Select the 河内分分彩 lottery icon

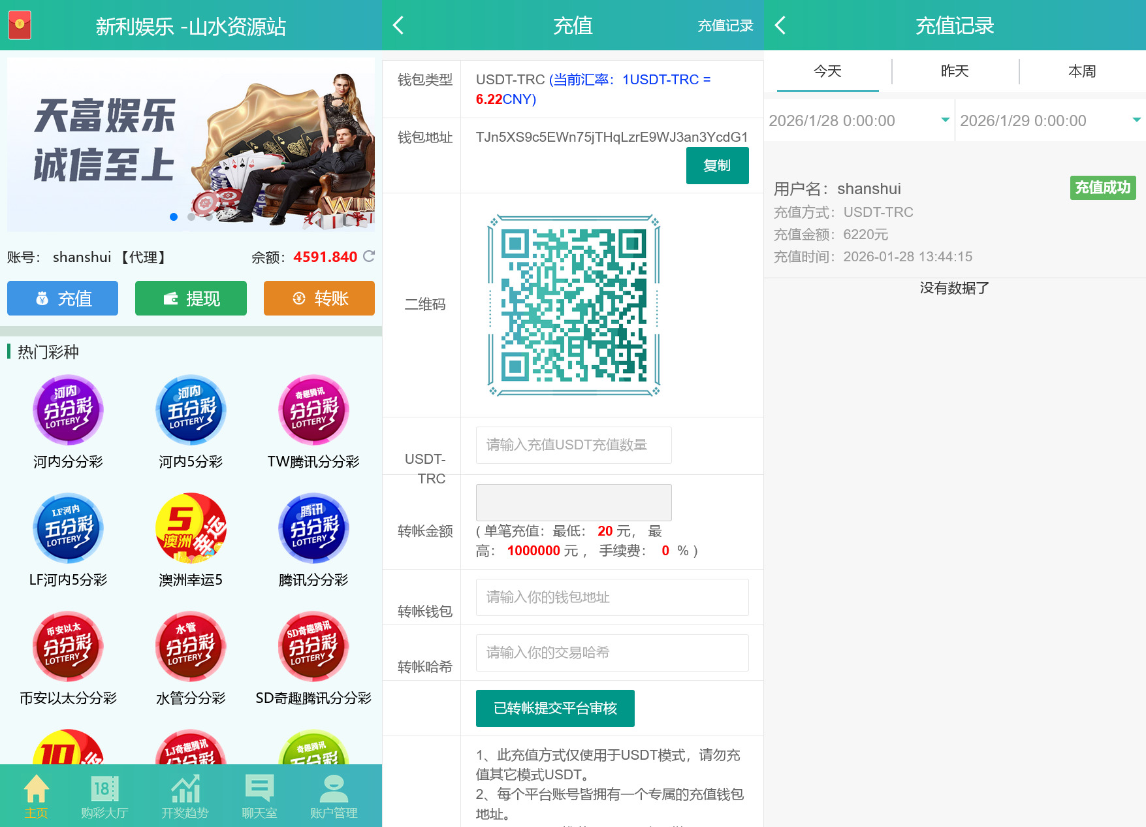click(x=67, y=410)
